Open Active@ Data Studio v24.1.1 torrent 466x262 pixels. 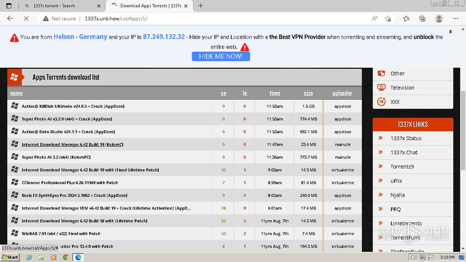pos(68,132)
